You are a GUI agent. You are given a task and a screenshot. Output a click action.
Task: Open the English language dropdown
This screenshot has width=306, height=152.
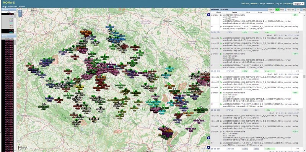299,4
